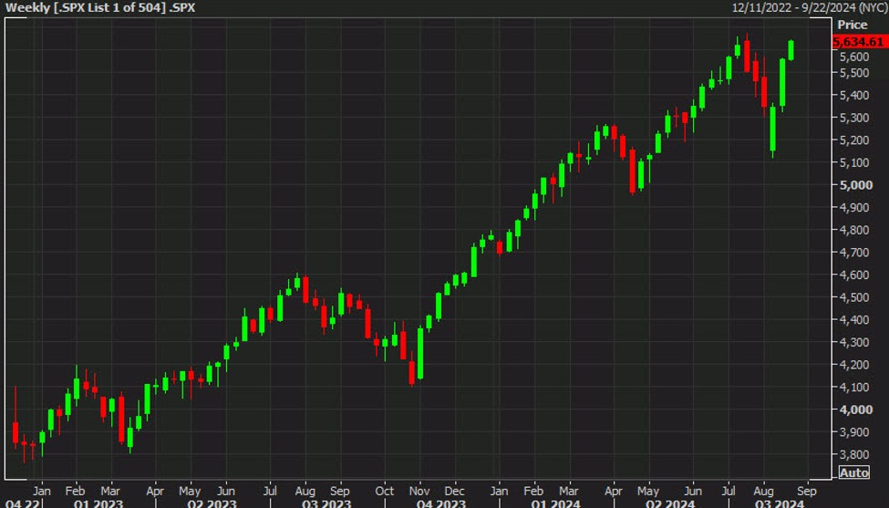Click the 3,800 price axis label
Viewport: 889px width, 508px height.
point(853,455)
